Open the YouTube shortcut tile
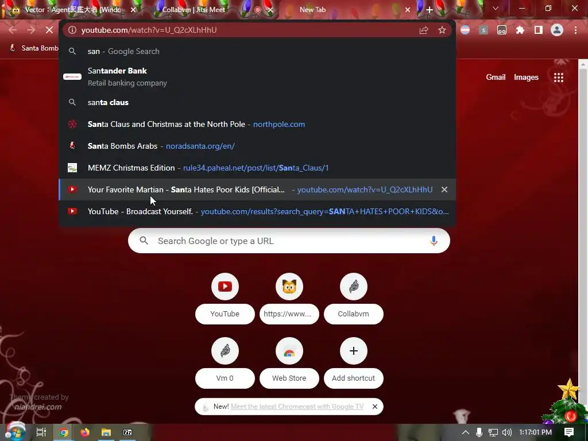The height and width of the screenshot is (441, 588). [x=225, y=299]
